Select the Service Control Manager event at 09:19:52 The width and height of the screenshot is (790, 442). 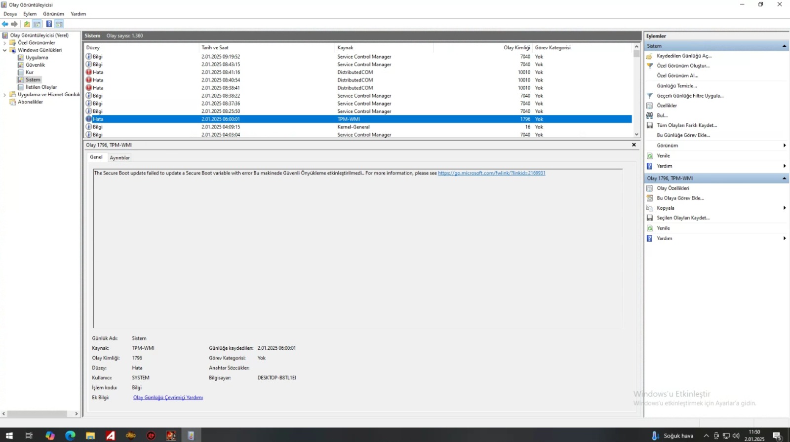(358, 57)
